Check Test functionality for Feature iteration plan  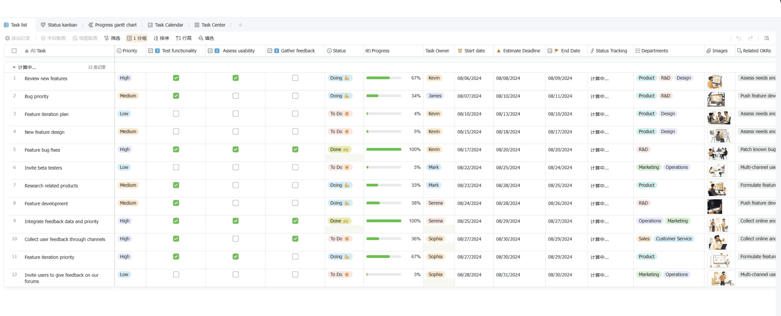tap(176, 113)
